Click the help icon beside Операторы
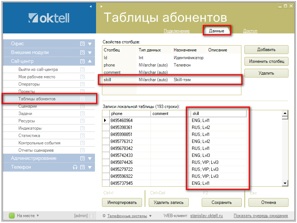This screenshot has width=297, height=223. tap(82, 84)
